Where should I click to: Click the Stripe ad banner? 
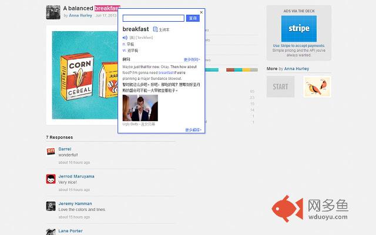point(299,29)
